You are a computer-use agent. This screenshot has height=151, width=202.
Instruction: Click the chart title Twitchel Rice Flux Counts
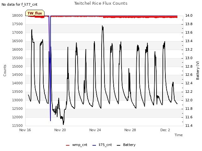(101, 3)
